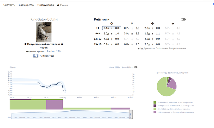Click the overall ratings circle icon column header
This screenshot has width=214, height=128.
[112, 23]
